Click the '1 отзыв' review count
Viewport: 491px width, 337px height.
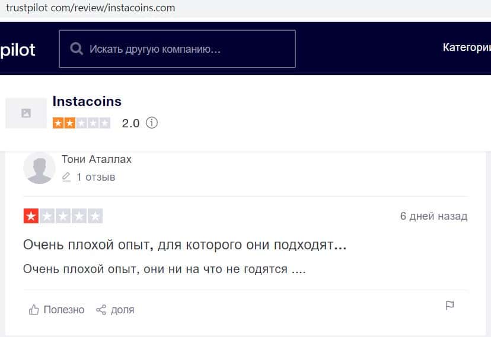[96, 177]
